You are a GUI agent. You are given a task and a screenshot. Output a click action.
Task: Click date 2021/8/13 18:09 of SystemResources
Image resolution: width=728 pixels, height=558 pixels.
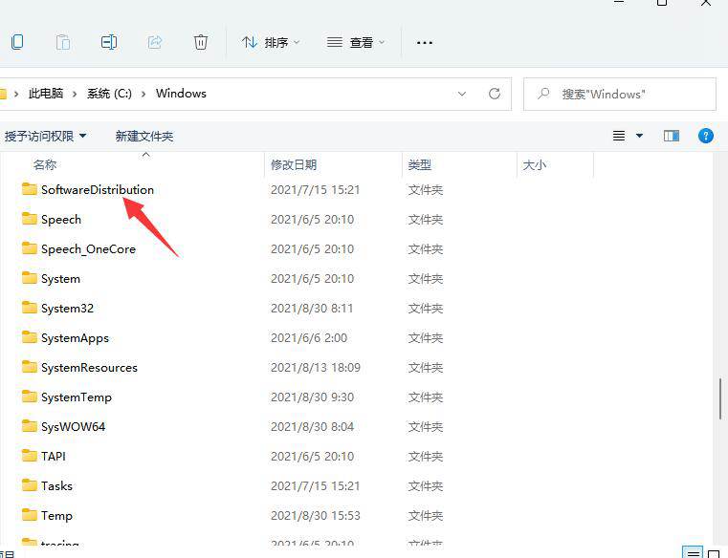pyautogui.click(x=316, y=368)
